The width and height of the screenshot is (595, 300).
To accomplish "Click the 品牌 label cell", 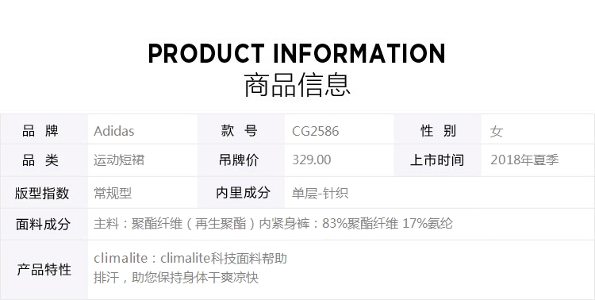I will [x=44, y=129].
